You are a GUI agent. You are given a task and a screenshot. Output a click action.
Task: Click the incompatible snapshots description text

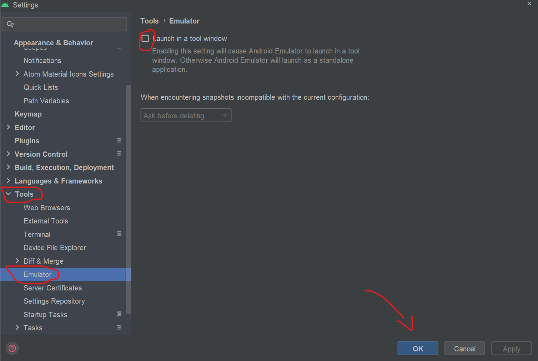[255, 97]
